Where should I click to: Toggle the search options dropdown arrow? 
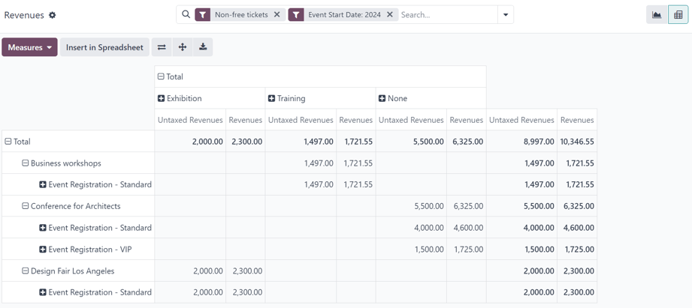506,14
